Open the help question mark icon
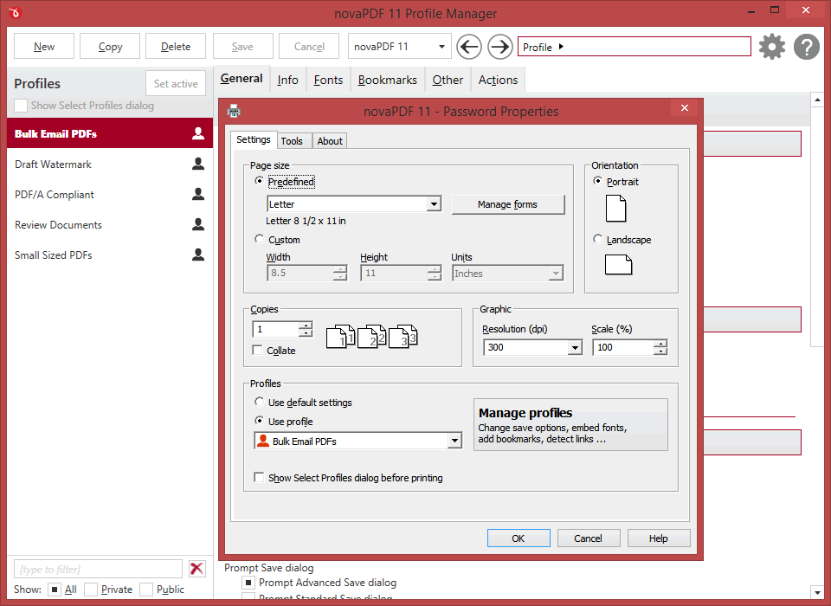The width and height of the screenshot is (831, 606). click(x=806, y=47)
